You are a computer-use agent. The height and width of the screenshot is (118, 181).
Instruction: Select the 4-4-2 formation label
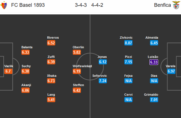tap(97, 5)
